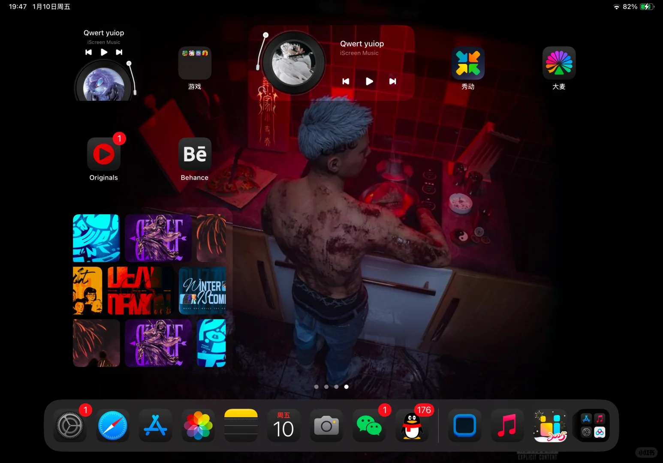
Task: Open the Notes app in the dock
Action: click(241, 426)
